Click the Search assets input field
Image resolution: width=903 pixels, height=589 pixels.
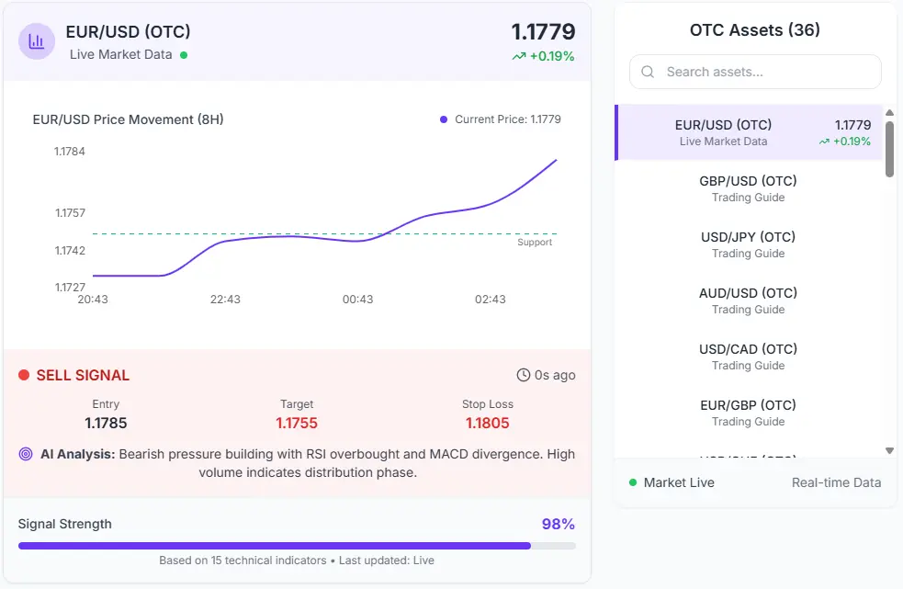(x=753, y=72)
